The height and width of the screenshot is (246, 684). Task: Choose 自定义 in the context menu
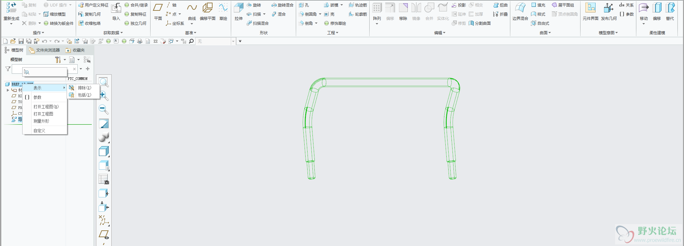point(45,131)
